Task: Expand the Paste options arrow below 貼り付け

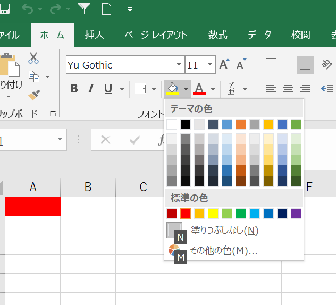Action: 9,97
